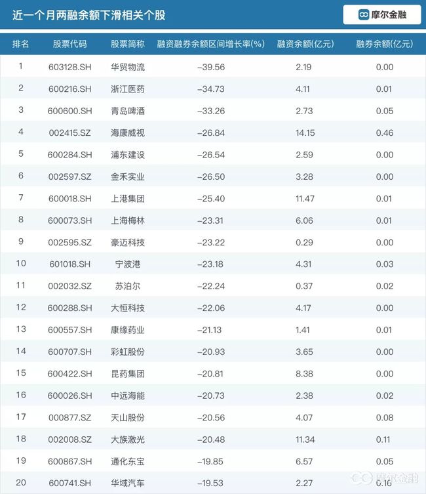Click growth rate value -23.18

[210, 264]
